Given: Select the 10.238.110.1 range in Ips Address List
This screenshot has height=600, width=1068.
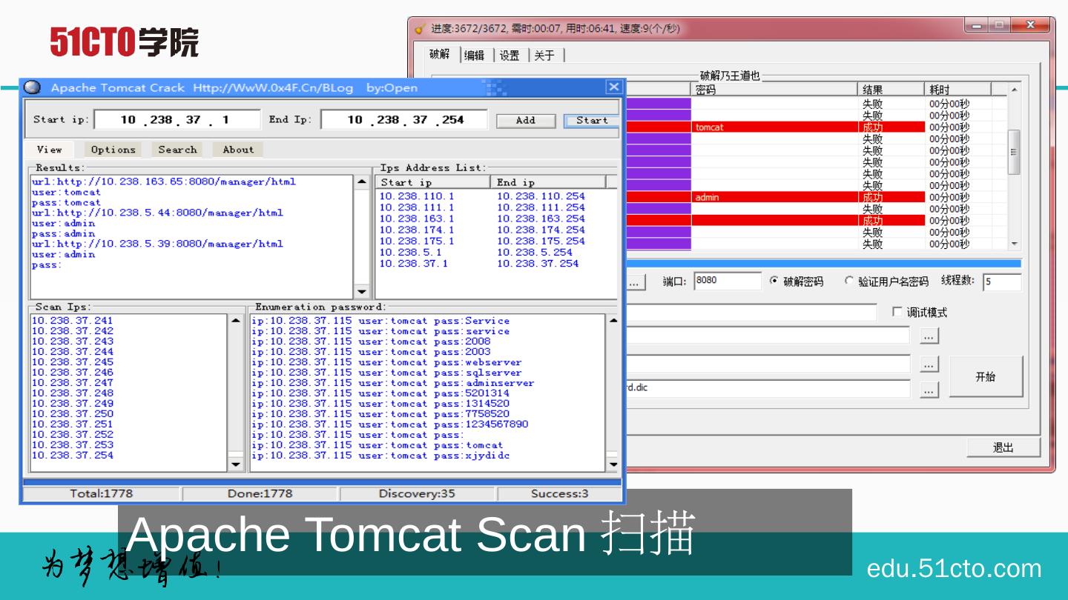Looking at the screenshot, I should point(417,196).
